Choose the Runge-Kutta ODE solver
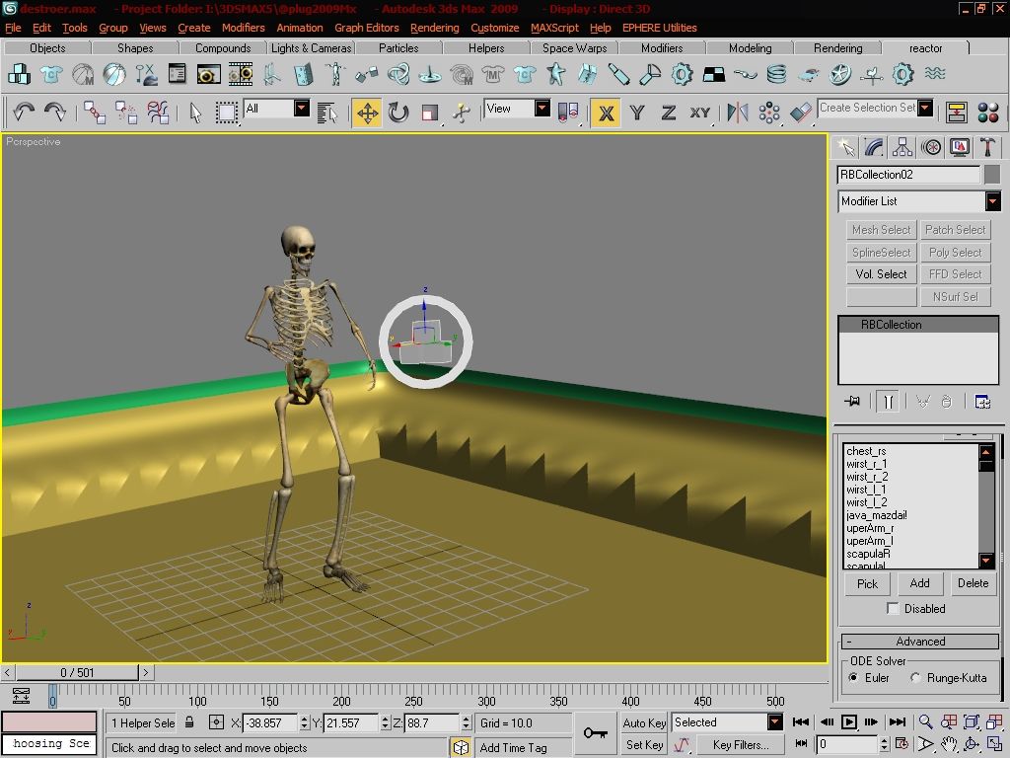Viewport: 1010px width, 758px height. pyautogui.click(x=915, y=677)
